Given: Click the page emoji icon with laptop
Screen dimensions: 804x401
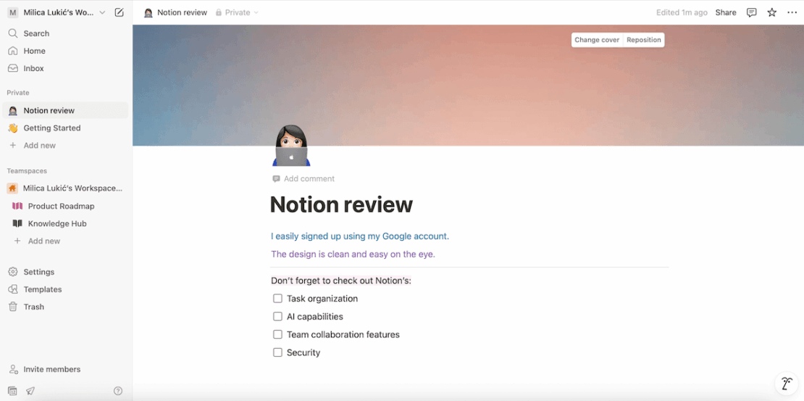Looking at the screenshot, I should click(x=291, y=145).
